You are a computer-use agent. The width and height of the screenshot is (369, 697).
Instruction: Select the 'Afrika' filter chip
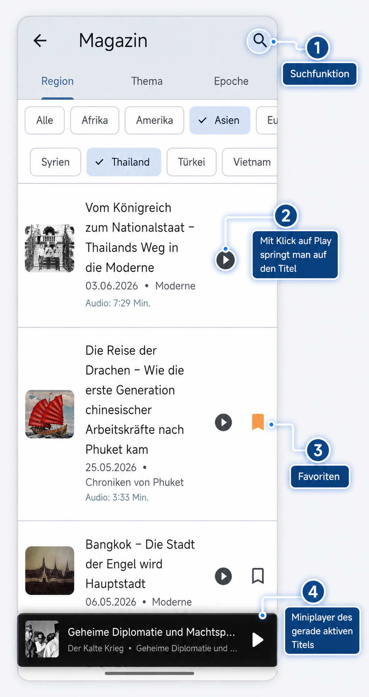point(95,120)
